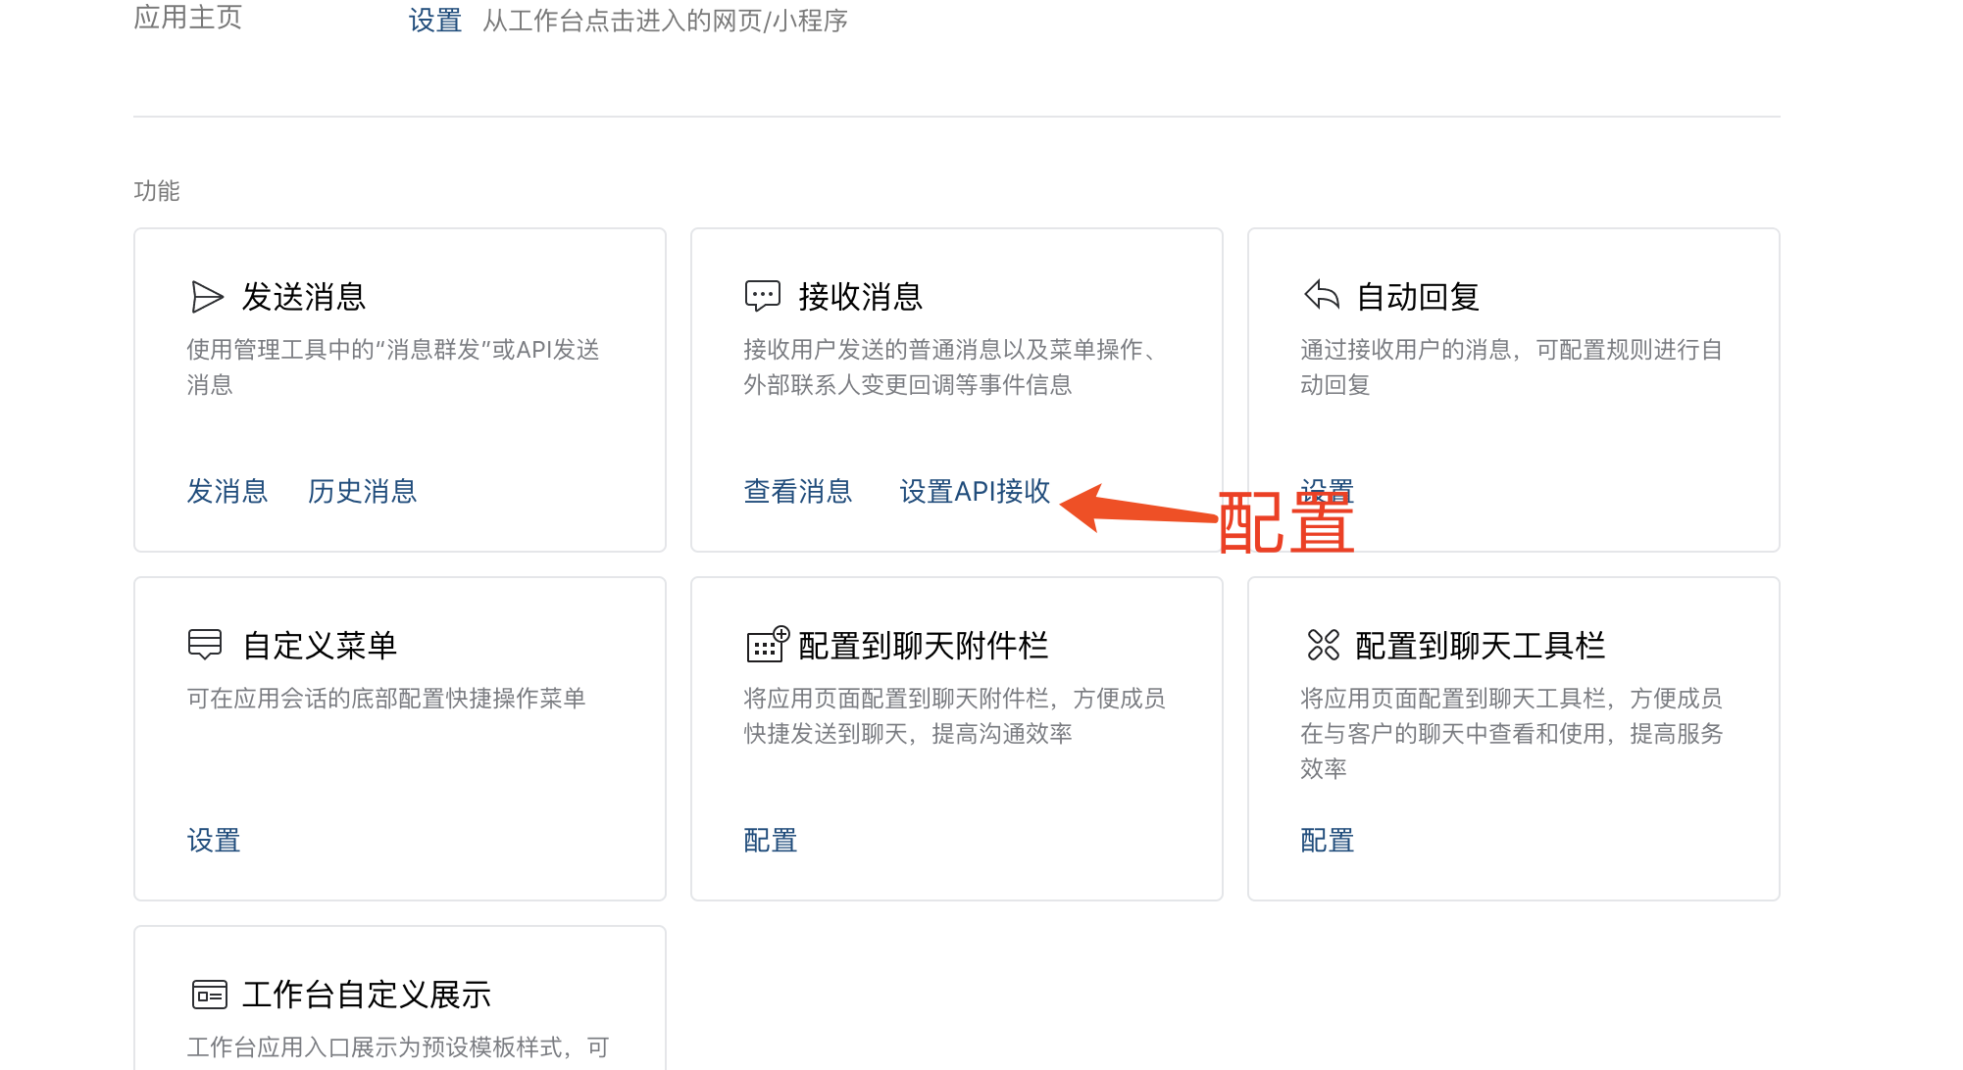Click the menu icon beside 自定义菜单
1963x1070 pixels.
click(205, 645)
